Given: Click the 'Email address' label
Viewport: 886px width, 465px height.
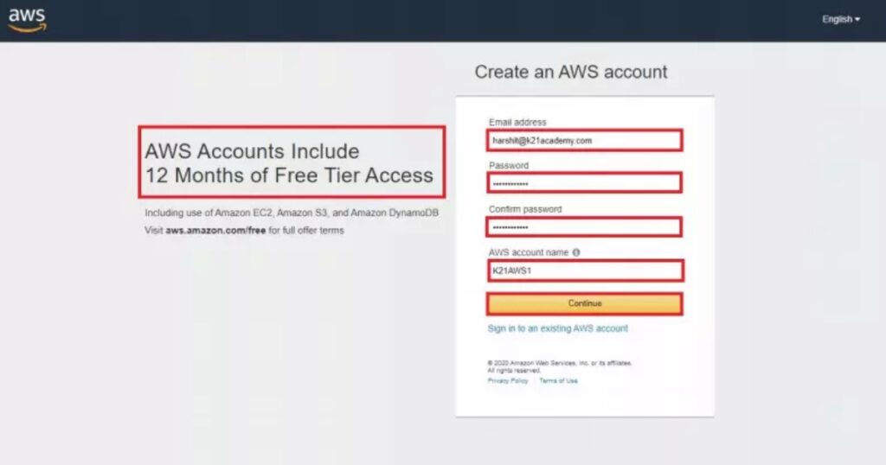Looking at the screenshot, I should pos(517,122).
